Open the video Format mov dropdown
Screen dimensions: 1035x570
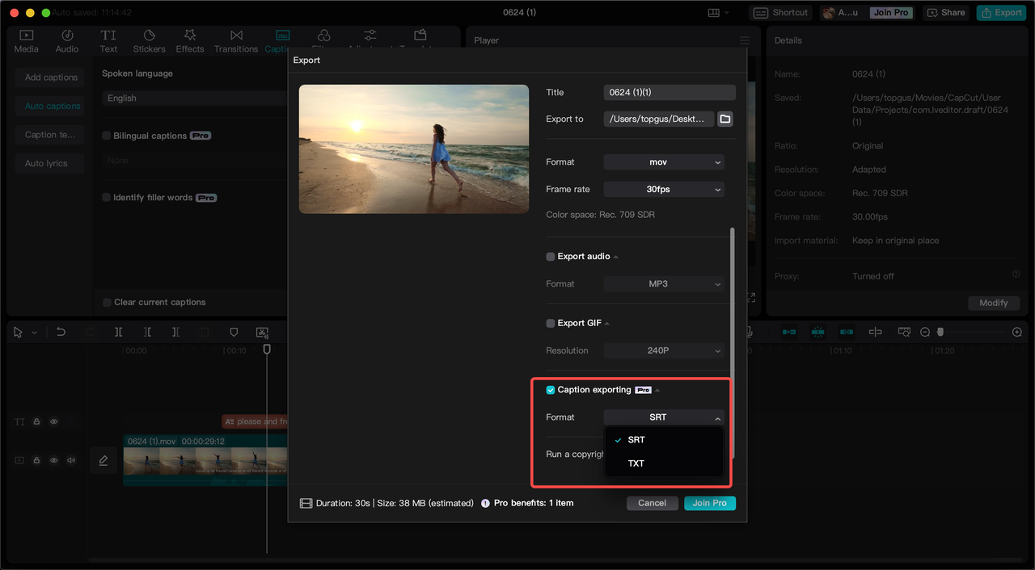click(x=664, y=162)
